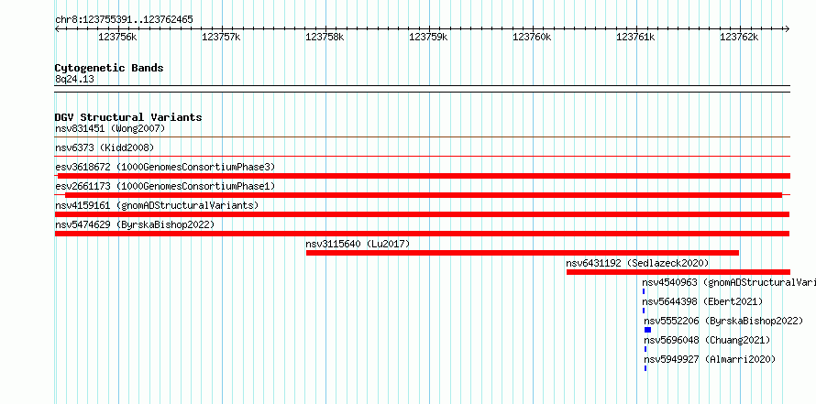Click the nsv831451 (Wong2007) variant label
The width and height of the screenshot is (816, 404).
(110, 128)
